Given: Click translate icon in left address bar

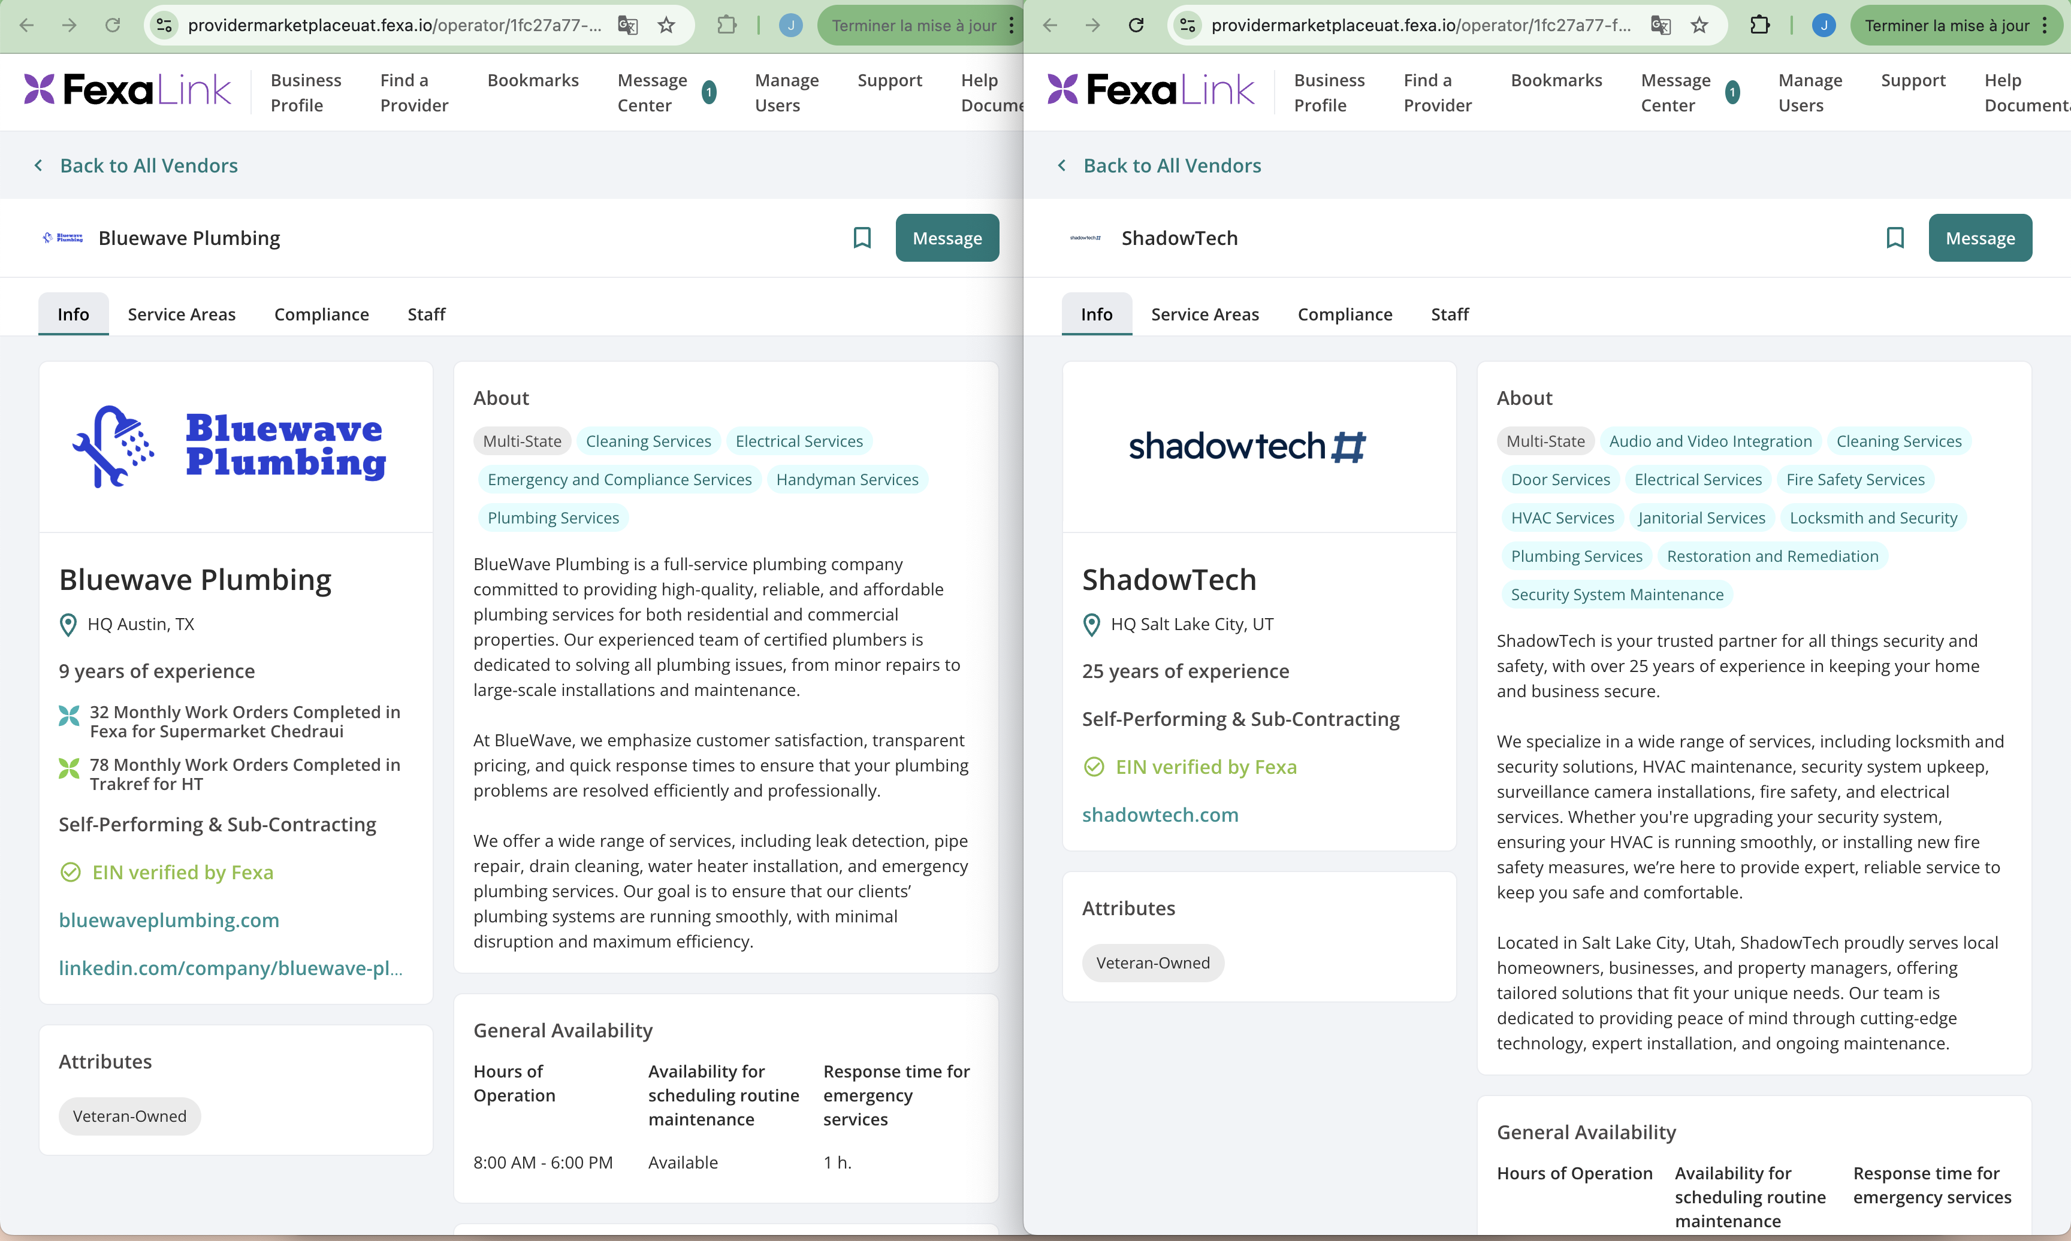Looking at the screenshot, I should (627, 25).
